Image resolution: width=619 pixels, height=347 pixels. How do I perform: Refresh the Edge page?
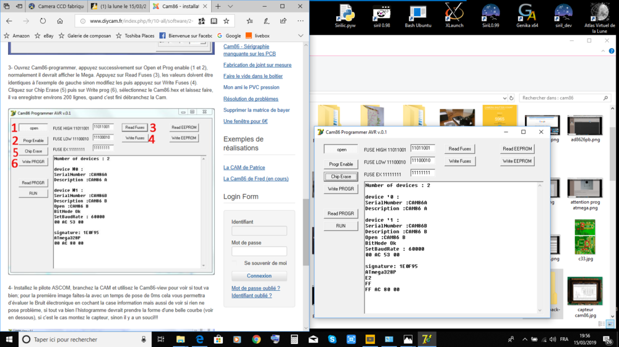click(43, 21)
